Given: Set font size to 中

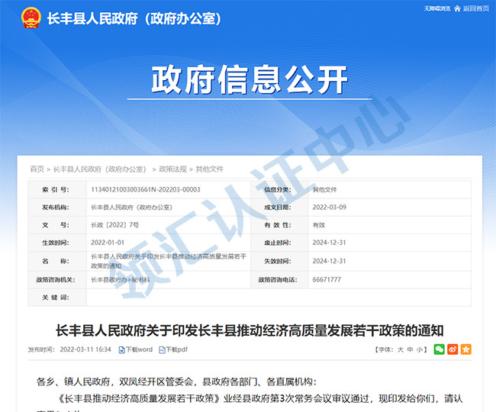Looking at the screenshot, I should 411,349.
